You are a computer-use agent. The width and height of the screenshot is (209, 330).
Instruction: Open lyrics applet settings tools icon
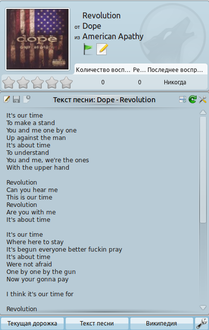coord(203,99)
